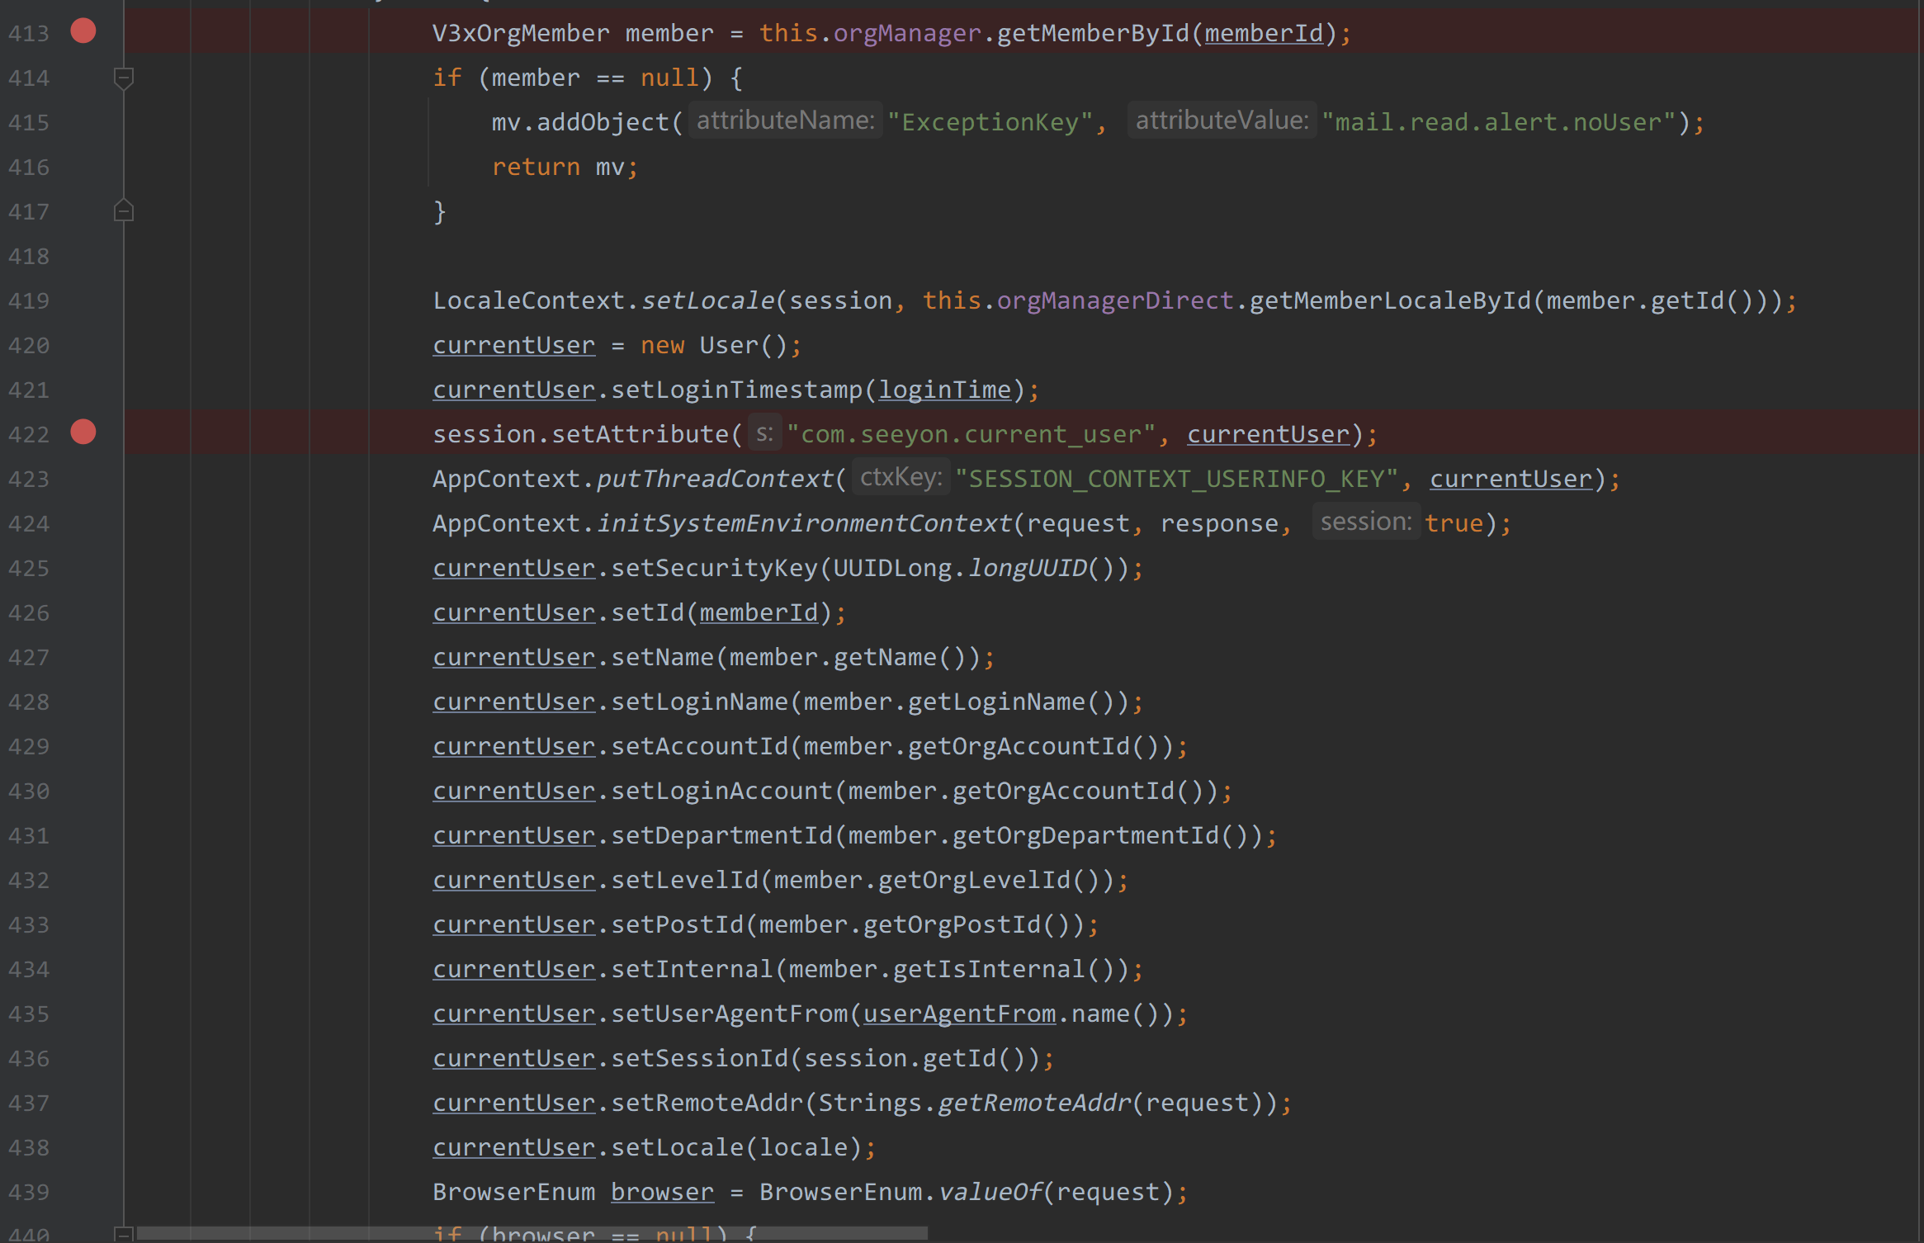Click line number 419 in the gutter

[x=29, y=301]
